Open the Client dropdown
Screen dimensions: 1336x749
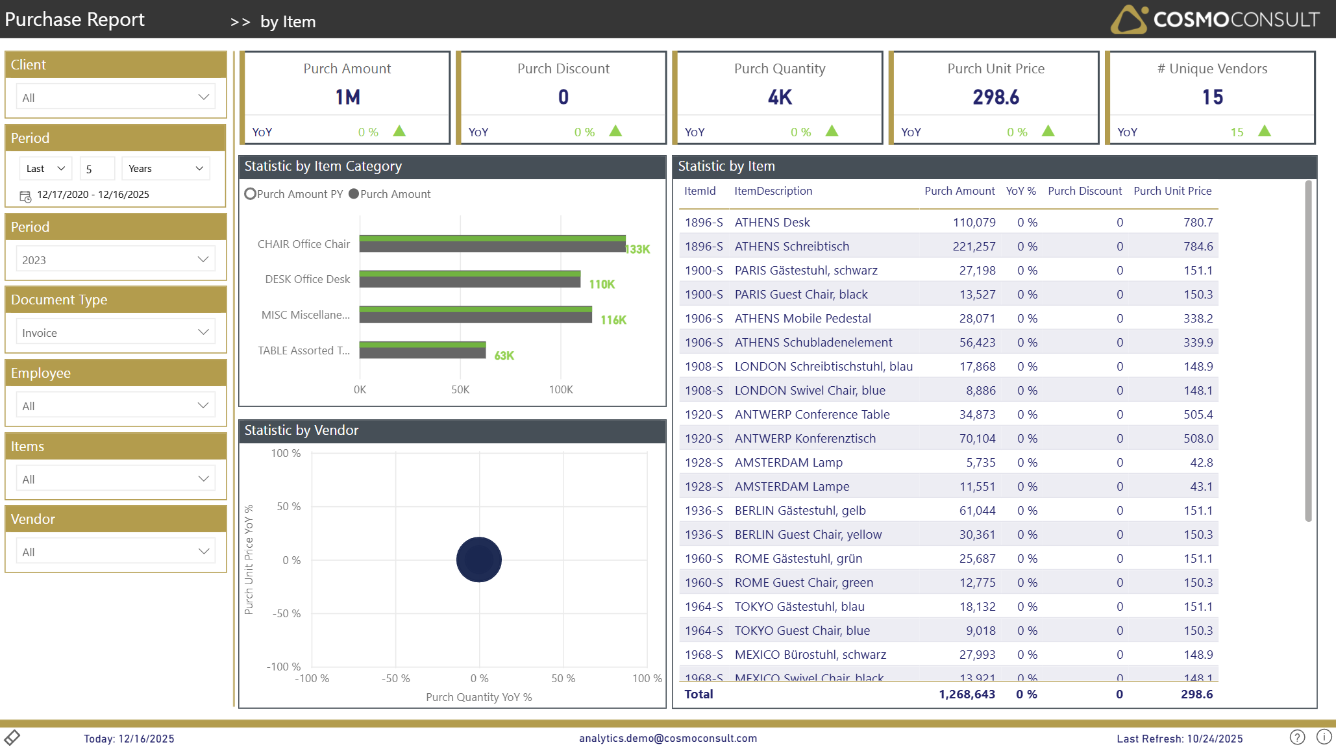click(116, 97)
